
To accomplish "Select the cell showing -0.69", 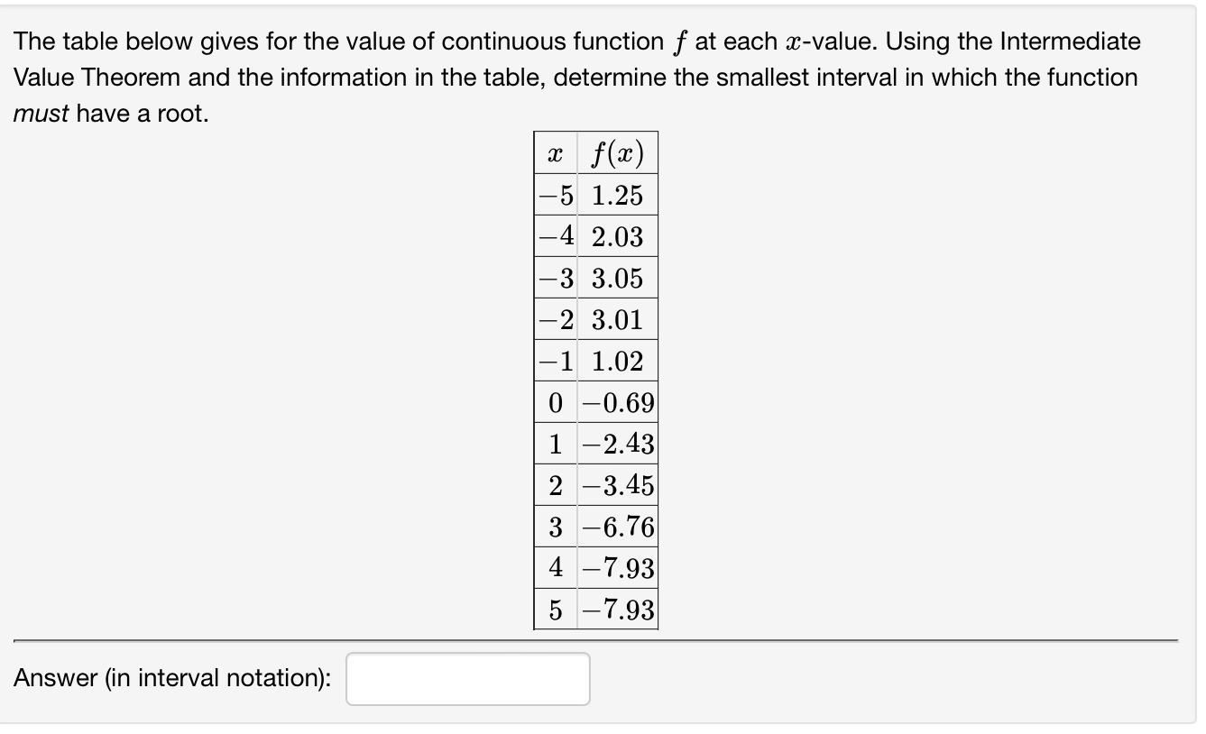I will [618, 402].
